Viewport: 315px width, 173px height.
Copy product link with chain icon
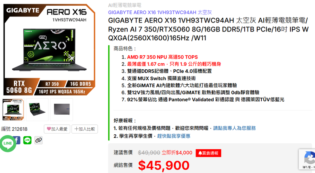(38, 140)
